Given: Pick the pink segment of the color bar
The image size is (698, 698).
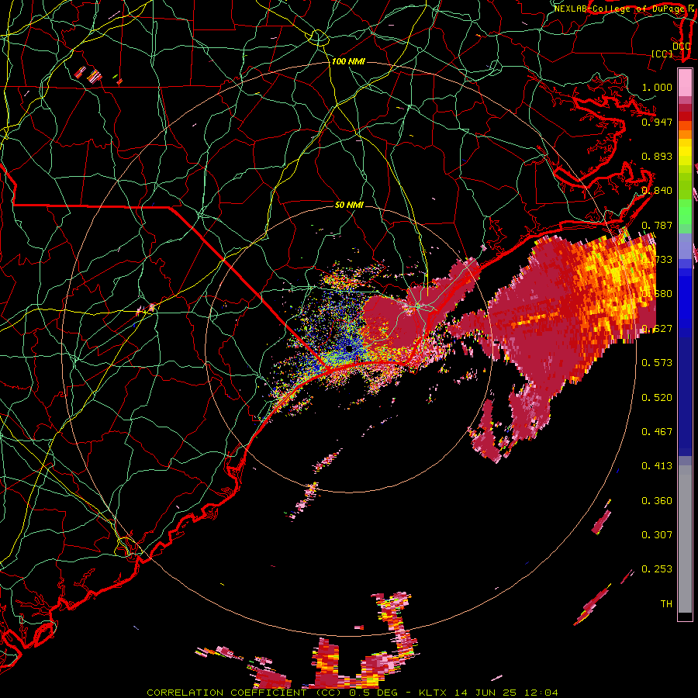Looking at the screenshot, I should coord(685,83).
